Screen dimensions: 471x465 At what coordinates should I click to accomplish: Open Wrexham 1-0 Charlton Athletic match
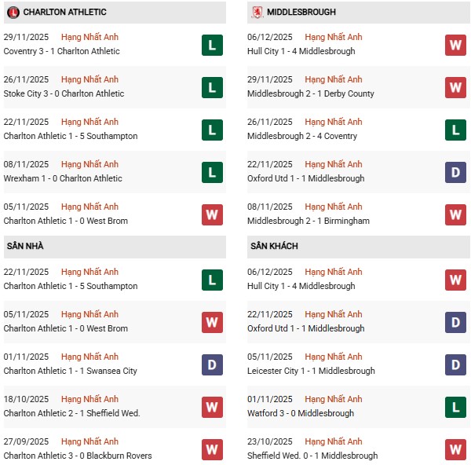click(63, 178)
